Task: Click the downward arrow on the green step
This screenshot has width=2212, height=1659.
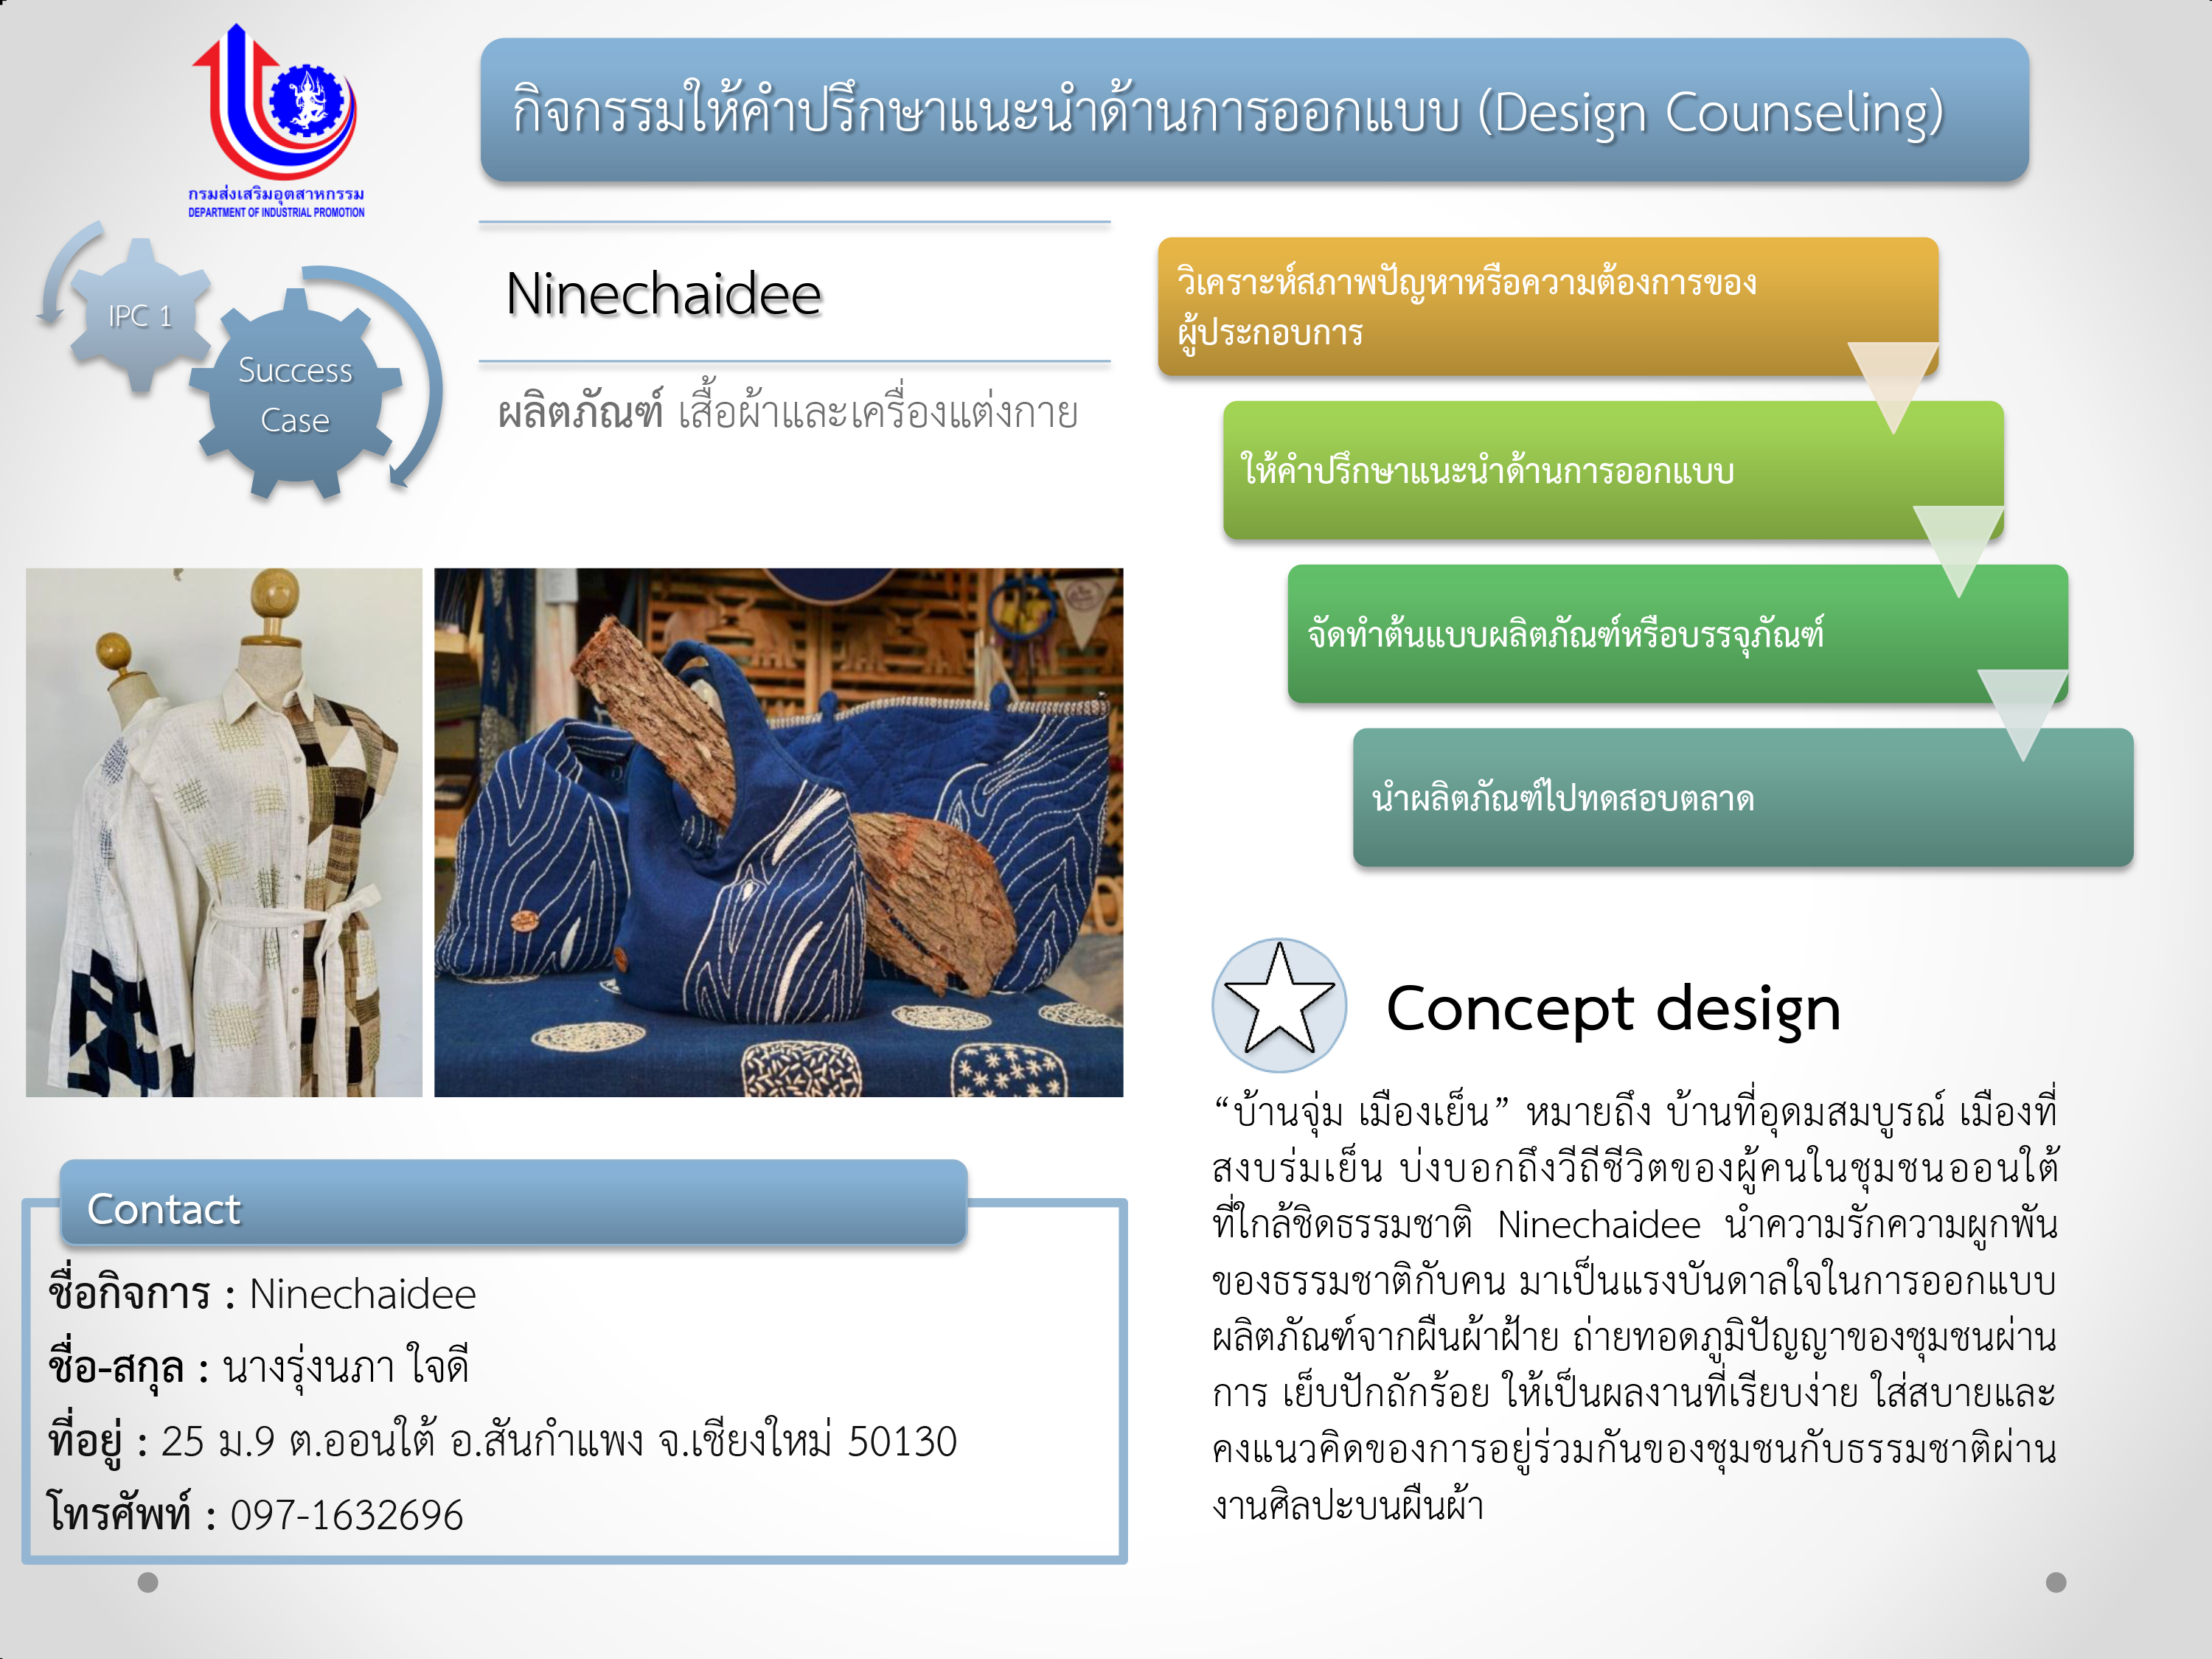Action: [x=2023, y=716]
